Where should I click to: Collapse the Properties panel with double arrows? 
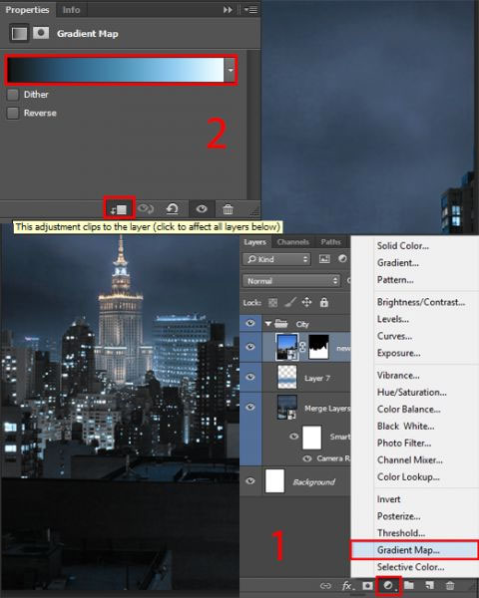coord(228,10)
